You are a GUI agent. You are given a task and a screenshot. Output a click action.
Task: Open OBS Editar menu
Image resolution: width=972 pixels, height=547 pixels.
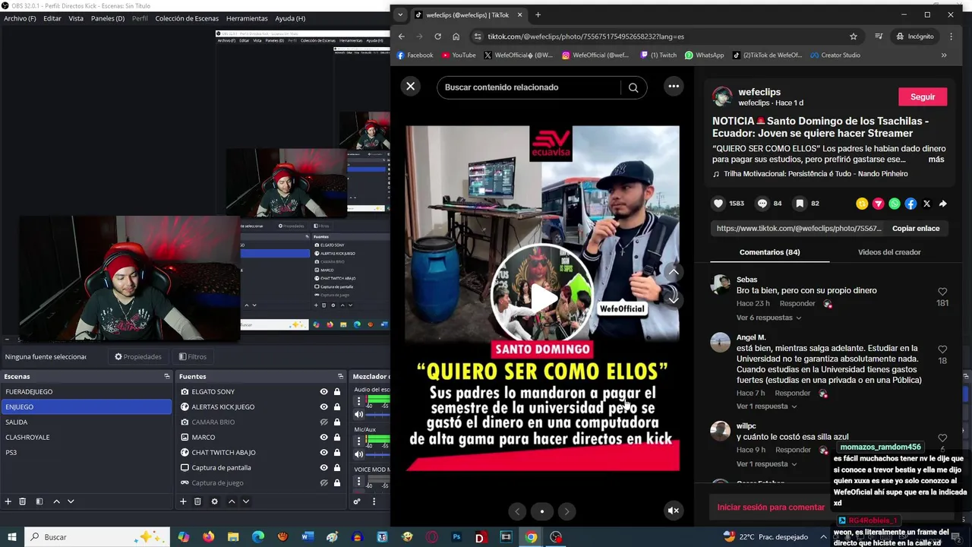click(52, 18)
